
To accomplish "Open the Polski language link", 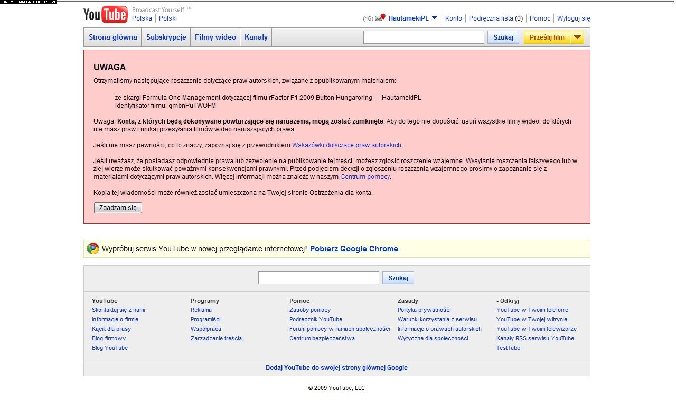I will 168,18.
